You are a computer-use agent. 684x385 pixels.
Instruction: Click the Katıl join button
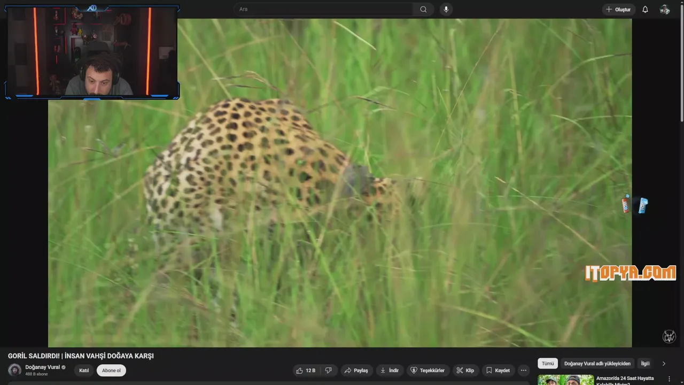pos(84,371)
